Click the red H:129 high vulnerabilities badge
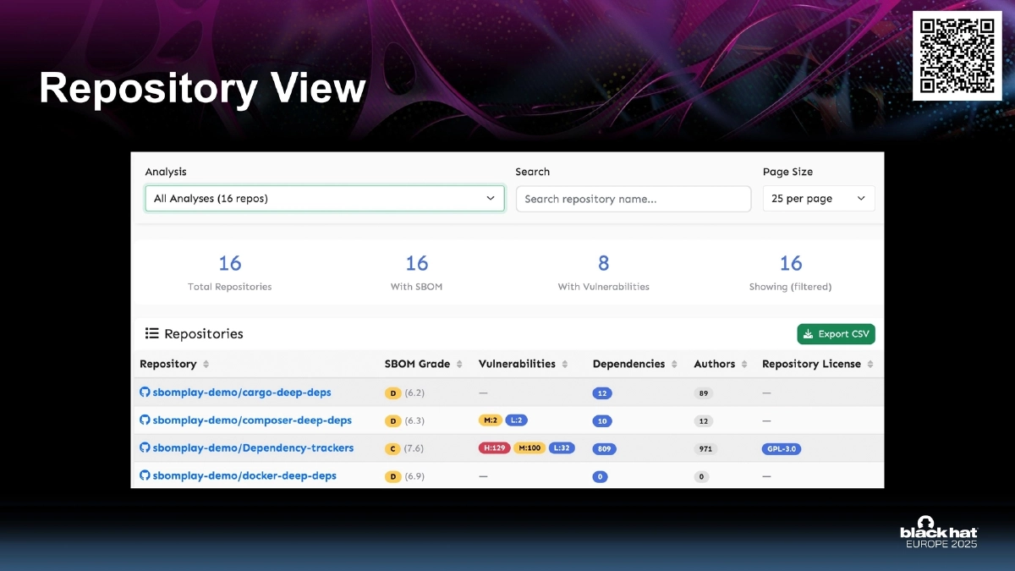 tap(494, 448)
